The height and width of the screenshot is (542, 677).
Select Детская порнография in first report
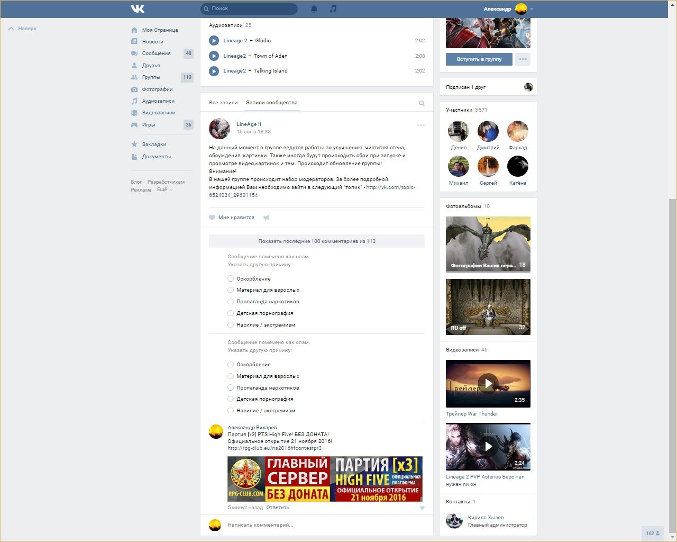(231, 313)
